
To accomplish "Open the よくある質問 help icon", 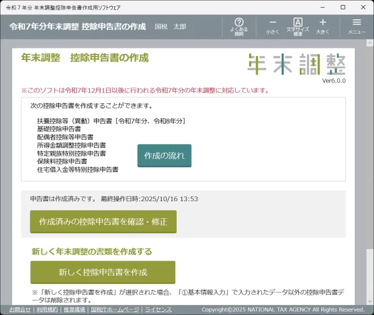I will [239, 26].
